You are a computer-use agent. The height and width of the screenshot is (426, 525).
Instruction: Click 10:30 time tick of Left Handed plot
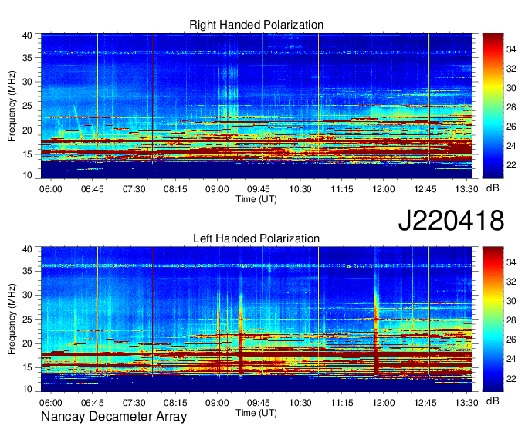(300, 403)
